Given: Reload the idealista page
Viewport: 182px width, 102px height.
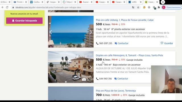Looking at the screenshot, I should (x=7, y=7).
